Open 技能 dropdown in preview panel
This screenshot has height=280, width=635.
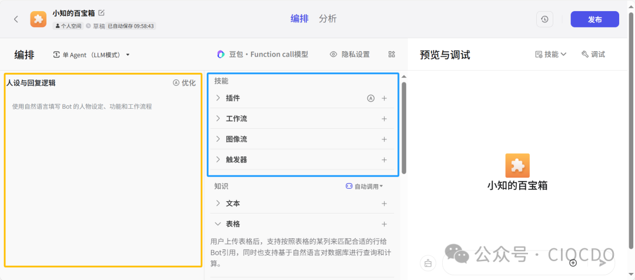(551, 54)
